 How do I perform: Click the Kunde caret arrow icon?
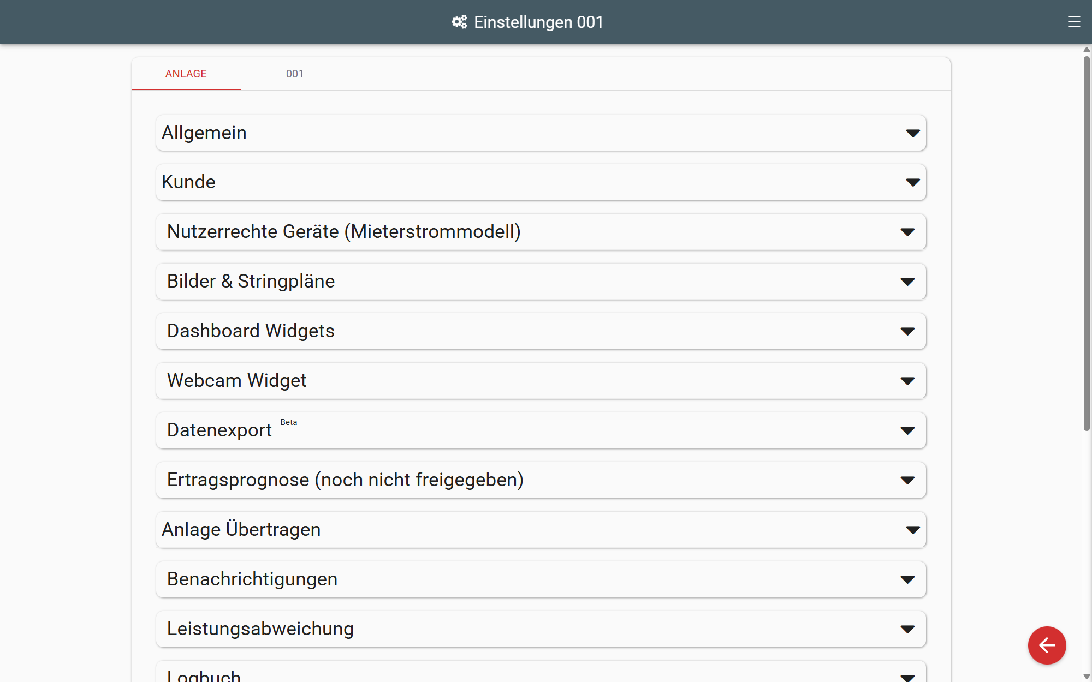(x=912, y=182)
